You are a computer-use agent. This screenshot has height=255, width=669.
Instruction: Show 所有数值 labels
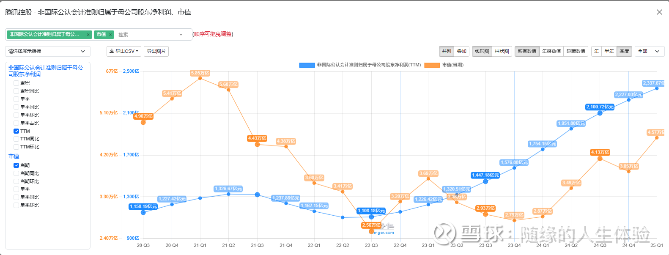[x=527, y=51]
